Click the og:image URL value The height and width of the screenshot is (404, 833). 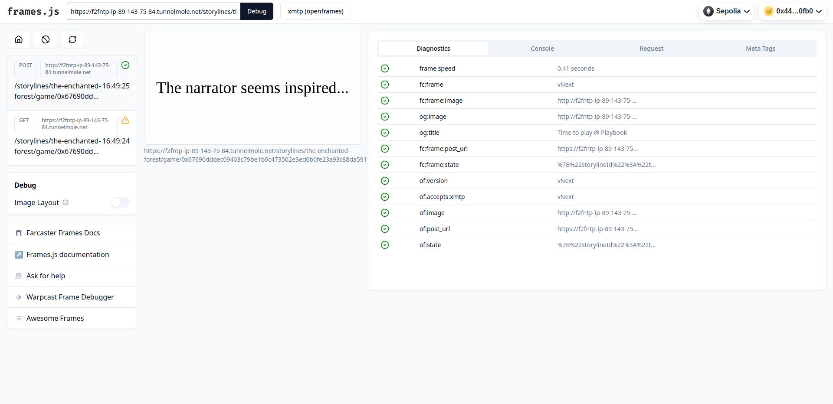(597, 117)
